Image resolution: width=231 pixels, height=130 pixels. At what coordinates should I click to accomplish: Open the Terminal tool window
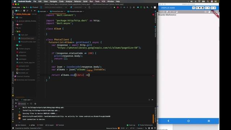pyautogui.click(x=60, y=125)
